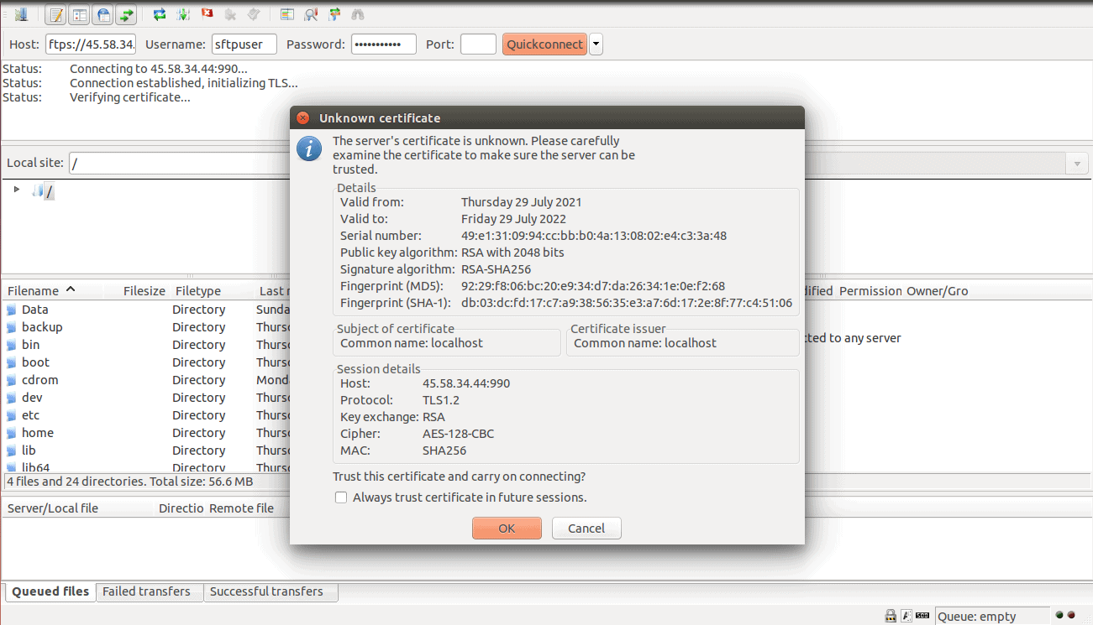
Task: Toggle the transfer queue display
Action: (127, 14)
